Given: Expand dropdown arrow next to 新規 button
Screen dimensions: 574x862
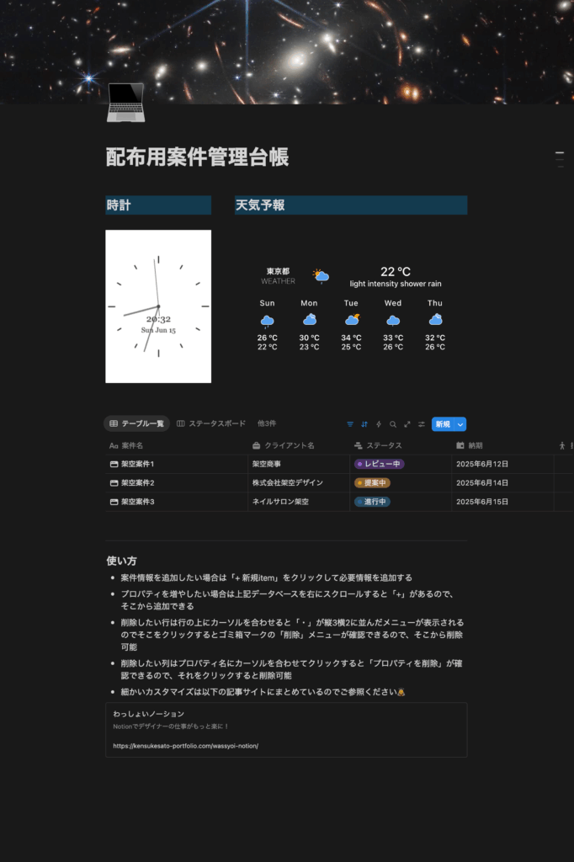Looking at the screenshot, I should [x=460, y=424].
